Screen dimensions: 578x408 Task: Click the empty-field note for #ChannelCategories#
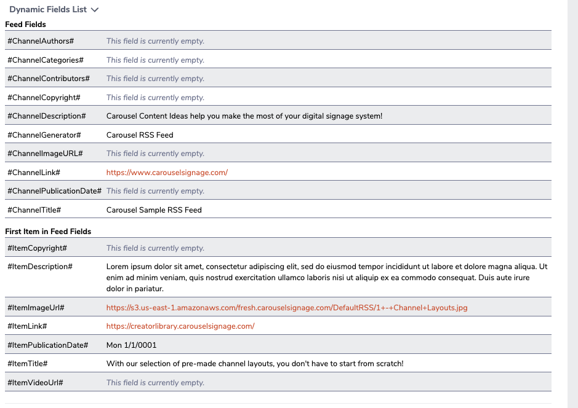155,60
